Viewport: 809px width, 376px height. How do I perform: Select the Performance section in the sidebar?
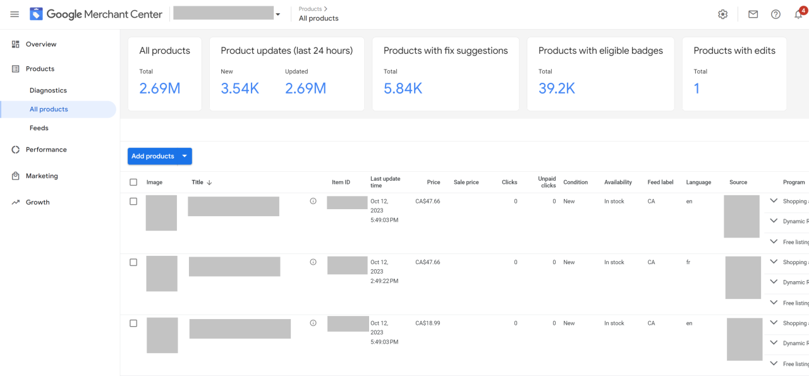pos(46,150)
